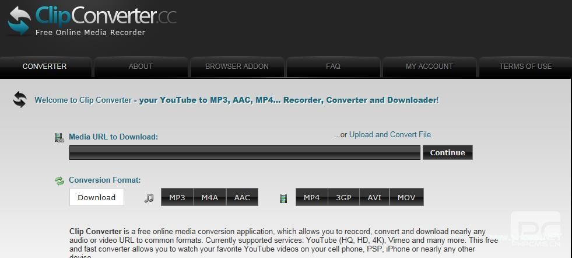Screen dimensions: 572x258
Task: Follow the Upload and Convert File link
Action: point(389,135)
